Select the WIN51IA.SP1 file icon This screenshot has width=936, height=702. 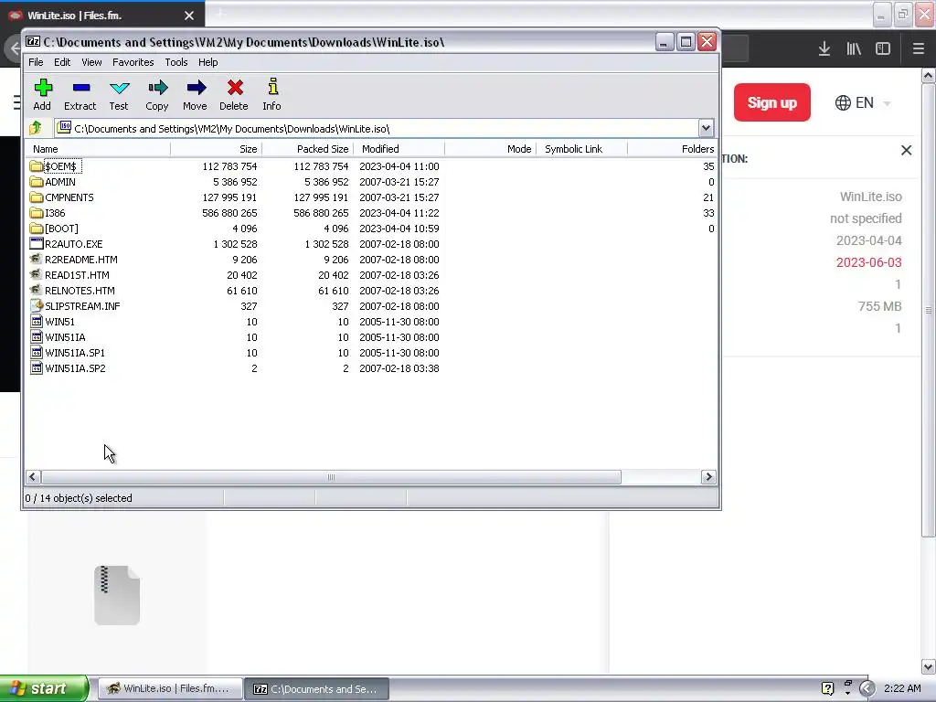(x=36, y=352)
